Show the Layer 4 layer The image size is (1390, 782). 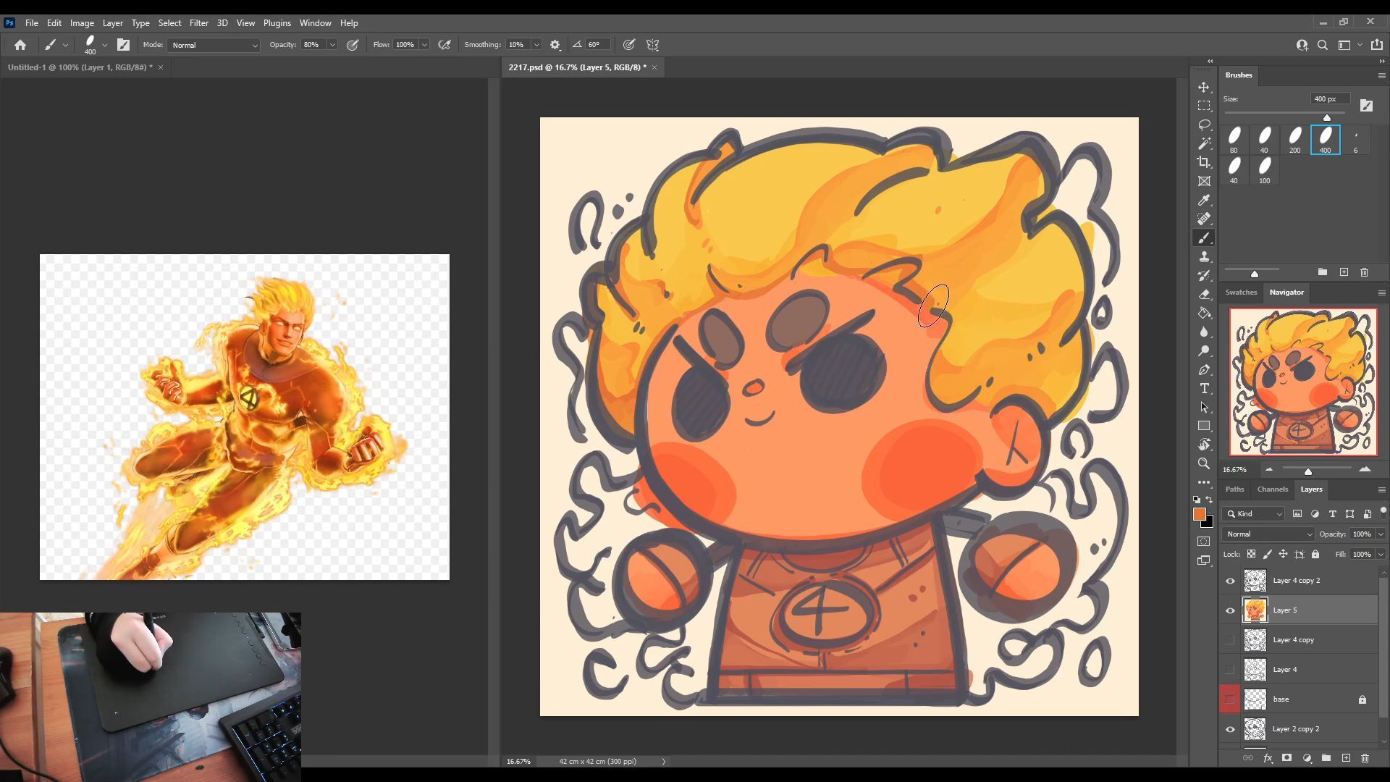click(x=1230, y=670)
